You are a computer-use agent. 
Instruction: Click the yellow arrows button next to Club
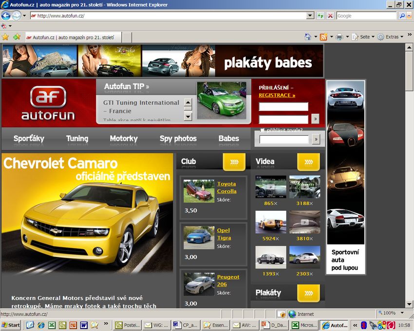pyautogui.click(x=234, y=162)
